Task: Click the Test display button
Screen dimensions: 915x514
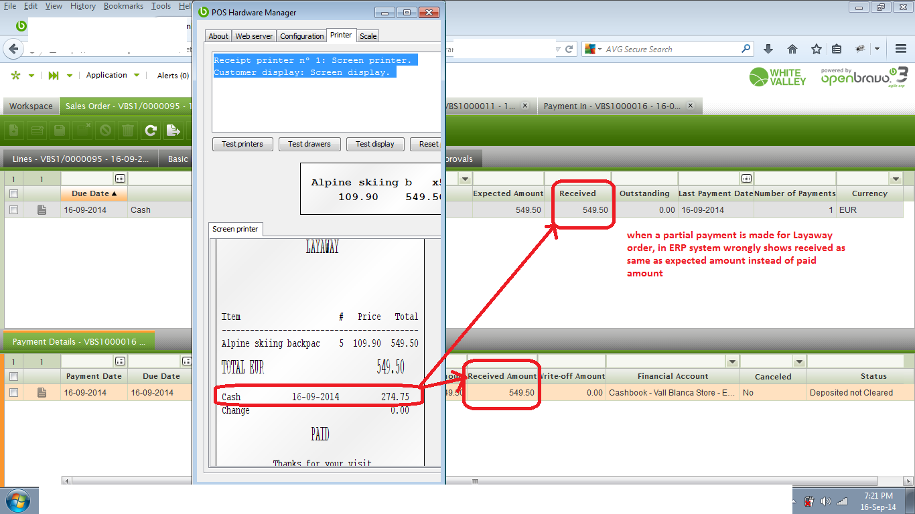Action: pos(375,144)
